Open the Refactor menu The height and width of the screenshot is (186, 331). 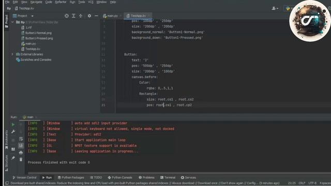click(61, 2)
